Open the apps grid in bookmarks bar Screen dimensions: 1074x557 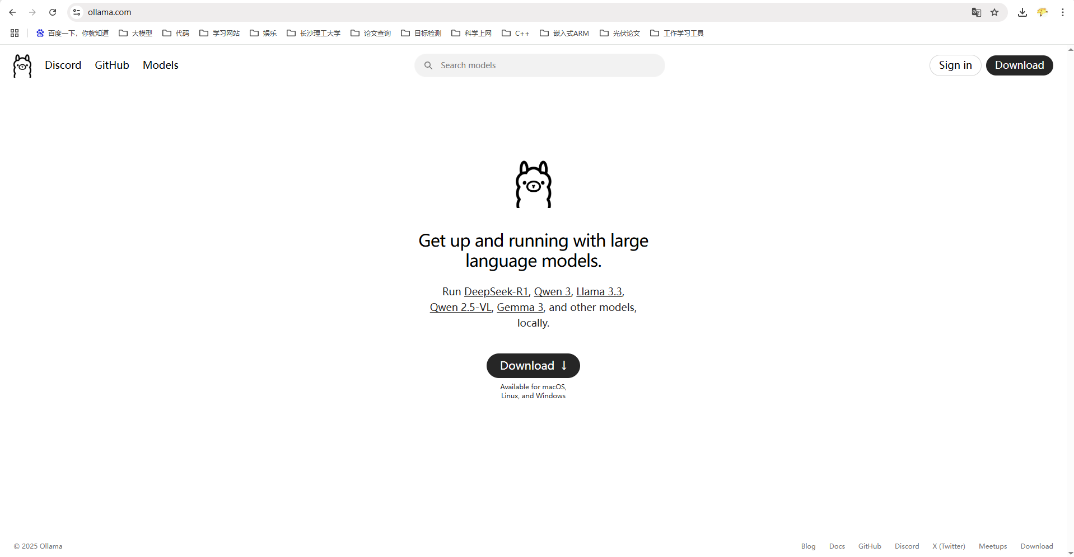click(15, 33)
